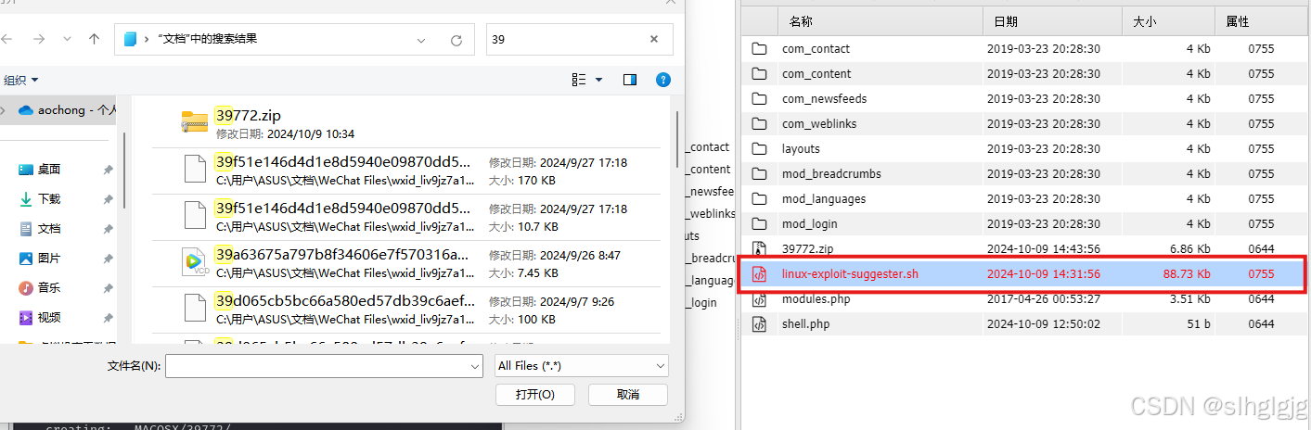Toggle the preview pane

pos(630,81)
